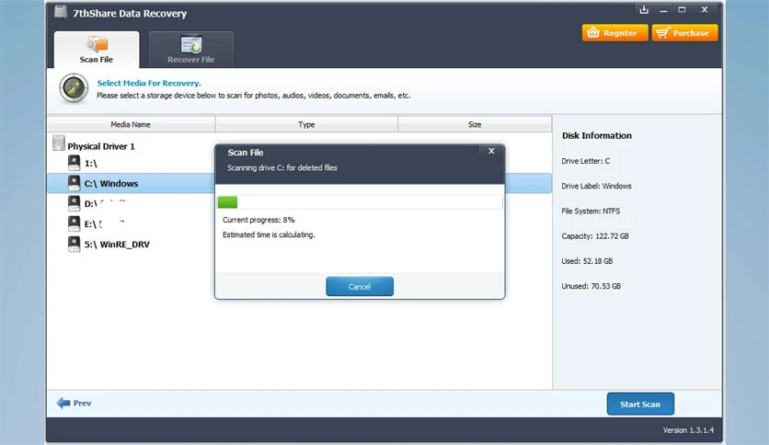769x445 pixels.
Task: Switch to the Scan File tab
Action: 97,50
